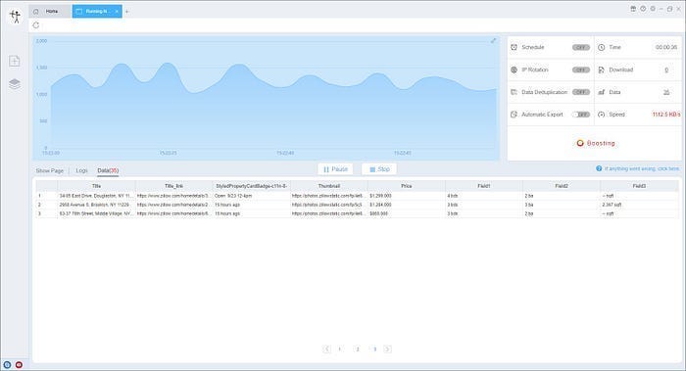Screen dimensions: 686x371
Task: Toggle the IP Rotation switch
Action: [x=581, y=70]
